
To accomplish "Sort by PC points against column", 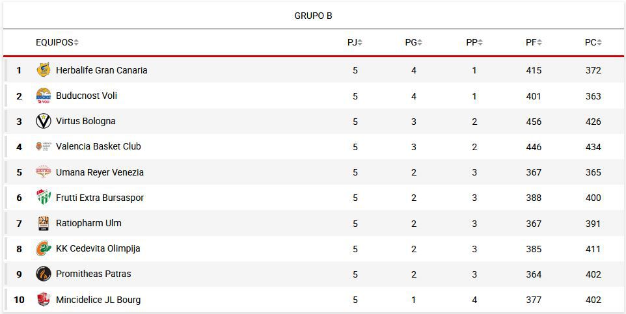I will pos(599,42).
